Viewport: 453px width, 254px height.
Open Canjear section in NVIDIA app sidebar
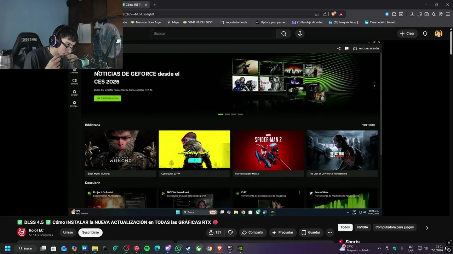click(x=74, y=92)
